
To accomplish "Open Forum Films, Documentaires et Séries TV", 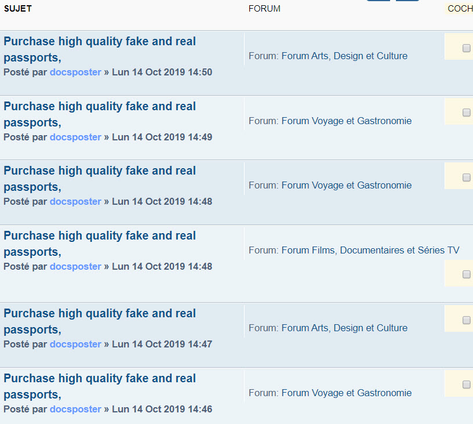I will (370, 250).
